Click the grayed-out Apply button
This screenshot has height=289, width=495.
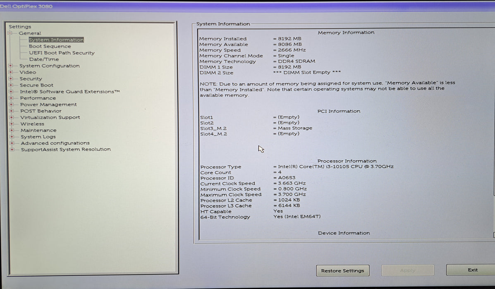(x=408, y=270)
